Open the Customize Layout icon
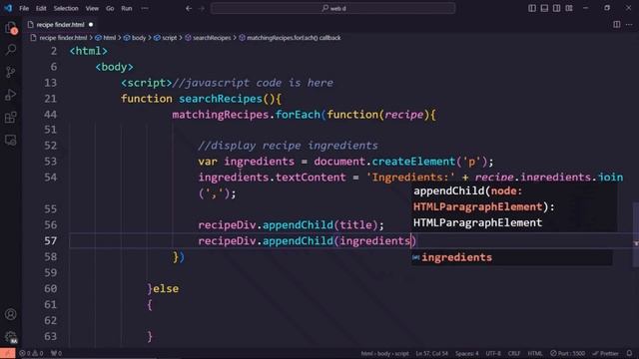 pos(569,8)
